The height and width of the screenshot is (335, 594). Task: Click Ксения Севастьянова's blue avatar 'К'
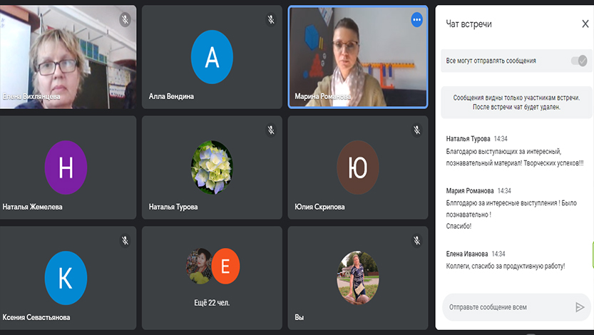point(66,278)
